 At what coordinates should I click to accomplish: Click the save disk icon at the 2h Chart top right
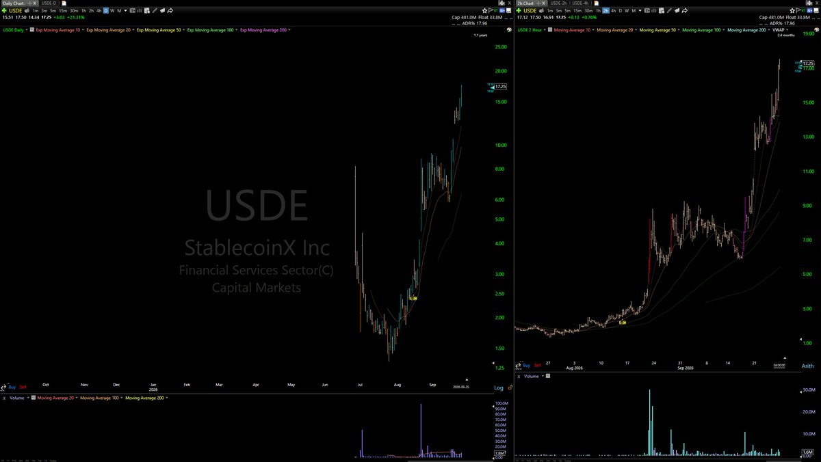tap(816, 11)
